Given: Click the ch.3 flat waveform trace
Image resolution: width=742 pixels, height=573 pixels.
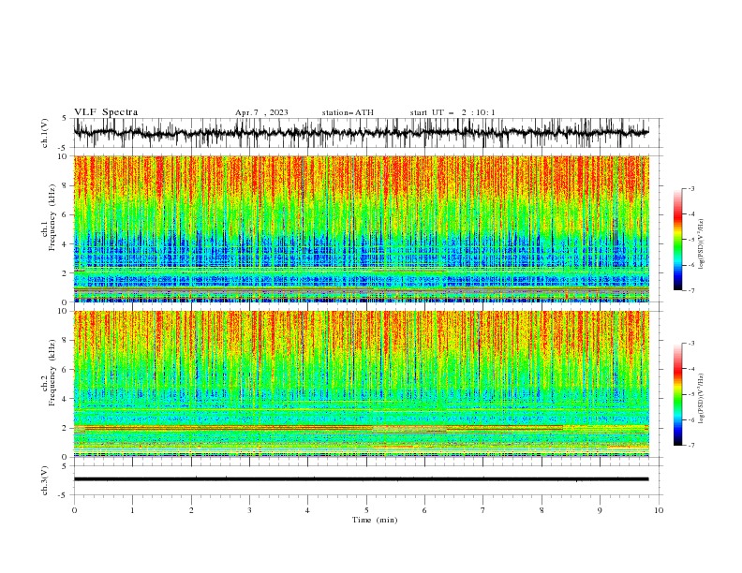Looking at the screenshot, I should pyautogui.click(x=361, y=479).
